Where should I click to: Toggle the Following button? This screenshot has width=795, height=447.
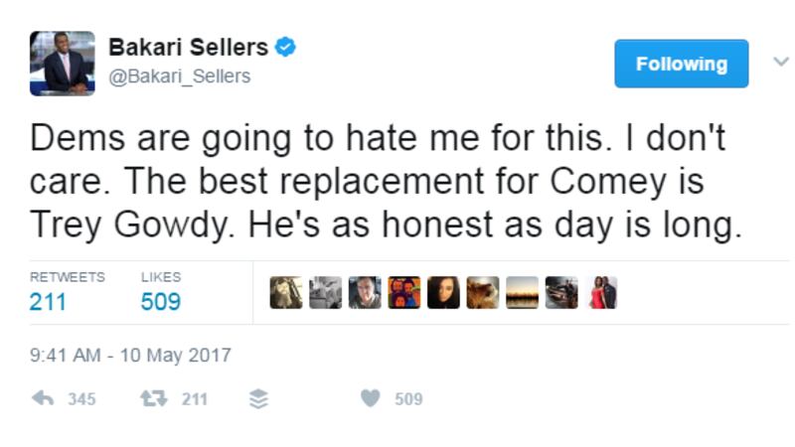coord(681,64)
